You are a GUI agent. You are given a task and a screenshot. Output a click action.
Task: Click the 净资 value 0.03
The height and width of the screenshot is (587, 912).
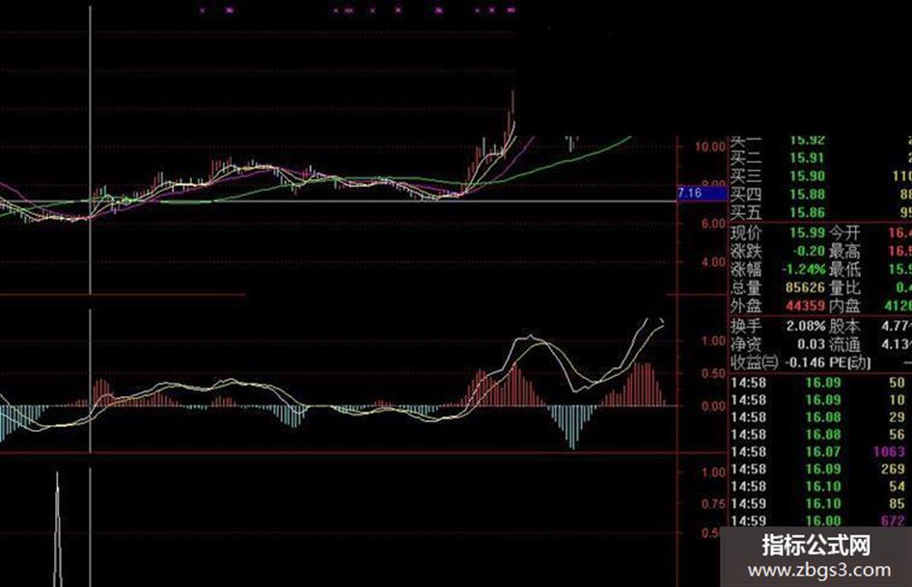pyautogui.click(x=812, y=344)
